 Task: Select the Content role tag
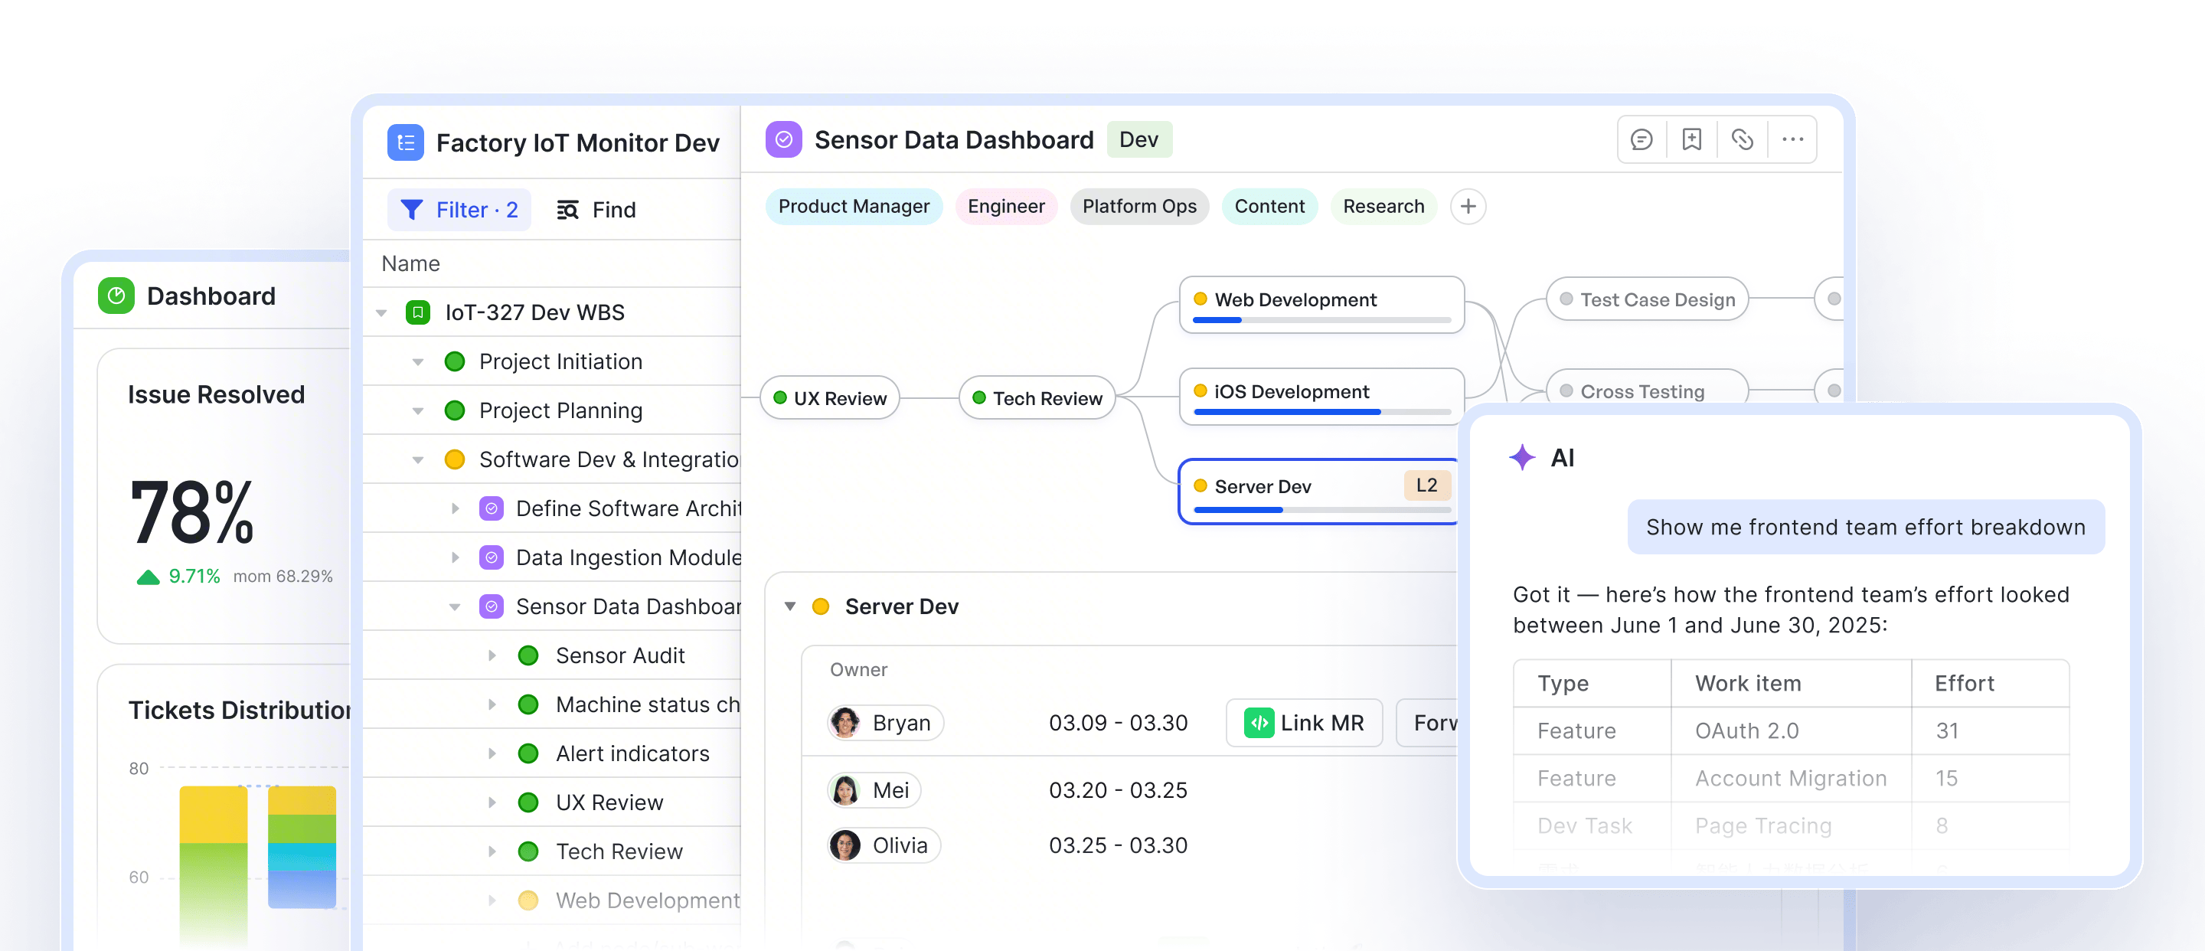coord(1269,206)
